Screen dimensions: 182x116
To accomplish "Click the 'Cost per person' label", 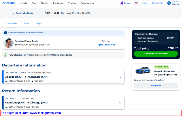I will [x=146, y=38].
